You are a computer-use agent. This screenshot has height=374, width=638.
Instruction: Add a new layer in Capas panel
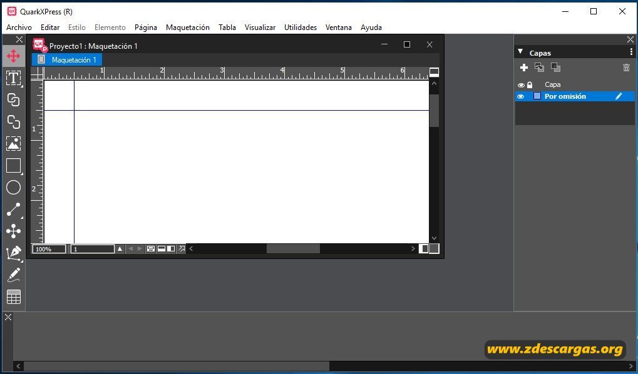pos(524,68)
